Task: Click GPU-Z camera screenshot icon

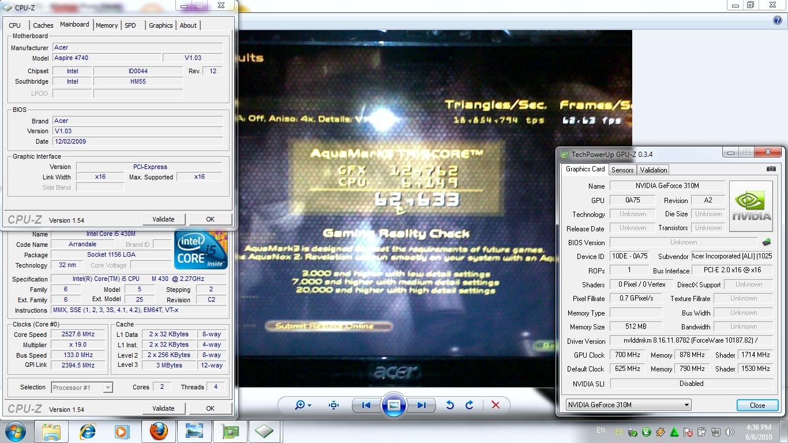Action: tap(771, 169)
